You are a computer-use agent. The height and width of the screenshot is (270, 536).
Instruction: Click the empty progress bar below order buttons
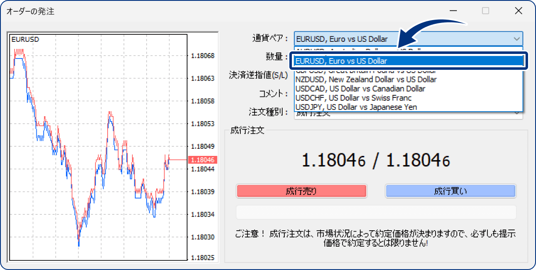(376, 212)
